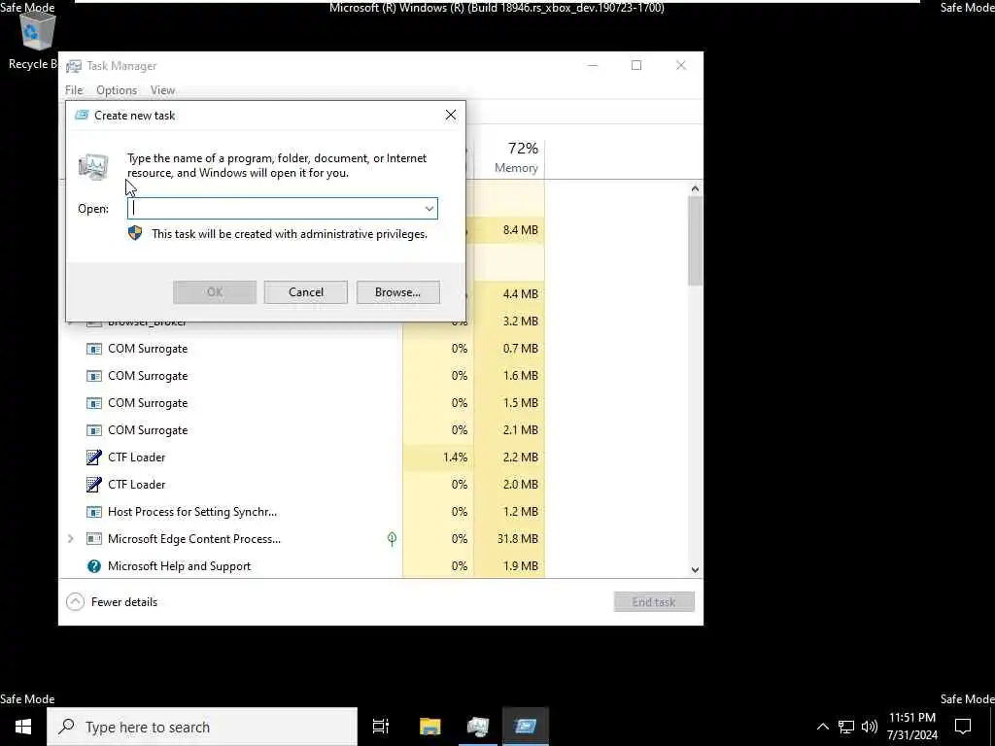Open the notification center icon
This screenshot has height=746, width=995.
coord(963,727)
